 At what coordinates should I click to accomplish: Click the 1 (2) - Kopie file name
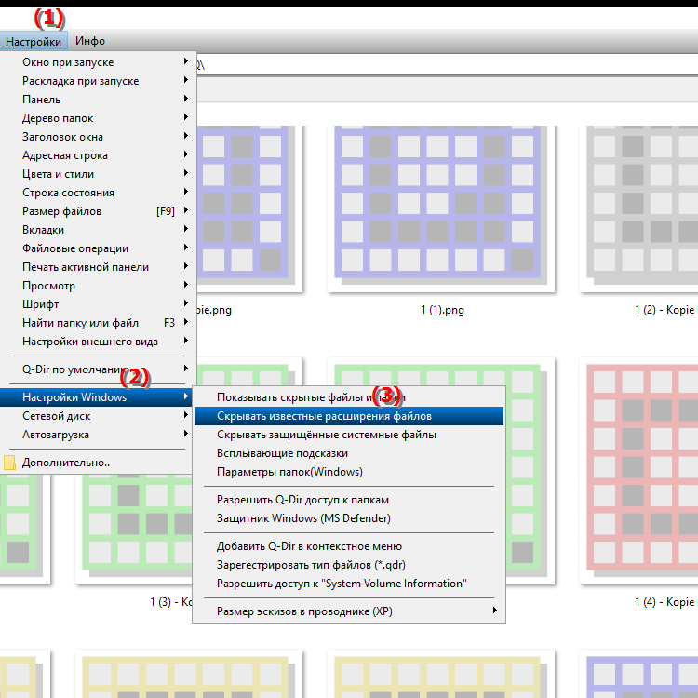664,310
